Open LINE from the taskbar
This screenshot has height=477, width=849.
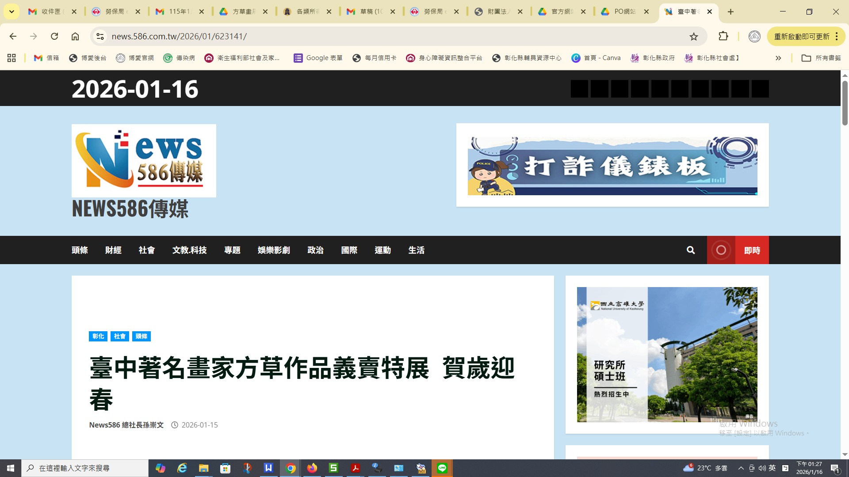pyautogui.click(x=442, y=468)
